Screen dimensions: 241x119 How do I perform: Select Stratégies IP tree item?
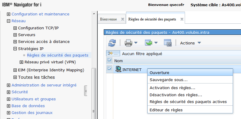[x=31, y=49]
